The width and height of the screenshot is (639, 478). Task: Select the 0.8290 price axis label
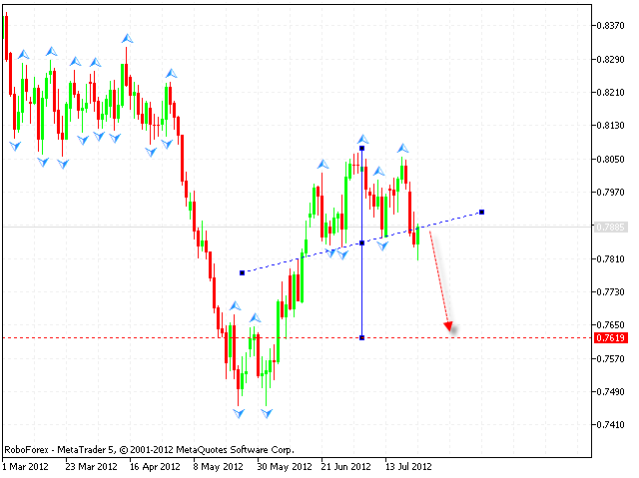(x=610, y=60)
